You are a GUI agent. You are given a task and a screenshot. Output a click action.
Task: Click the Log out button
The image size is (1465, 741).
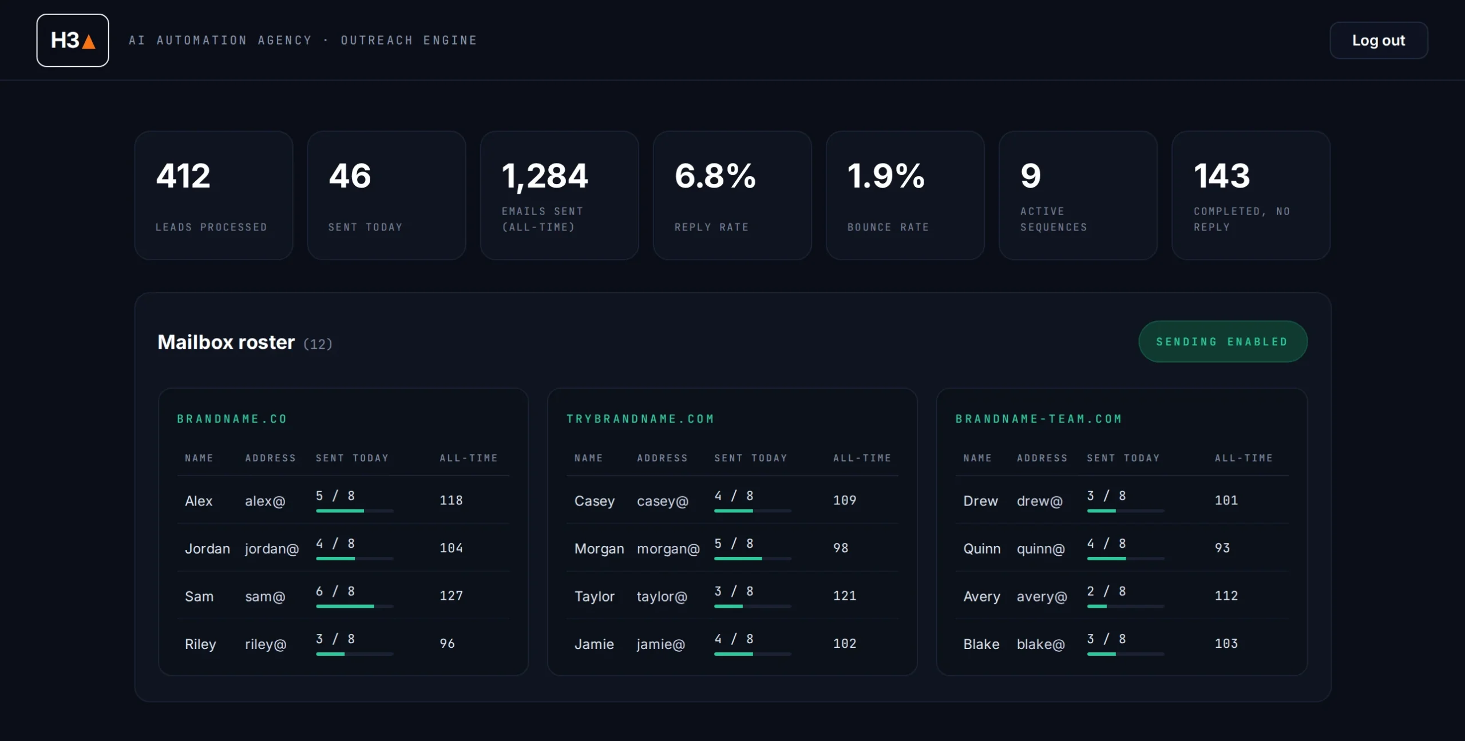click(x=1378, y=40)
